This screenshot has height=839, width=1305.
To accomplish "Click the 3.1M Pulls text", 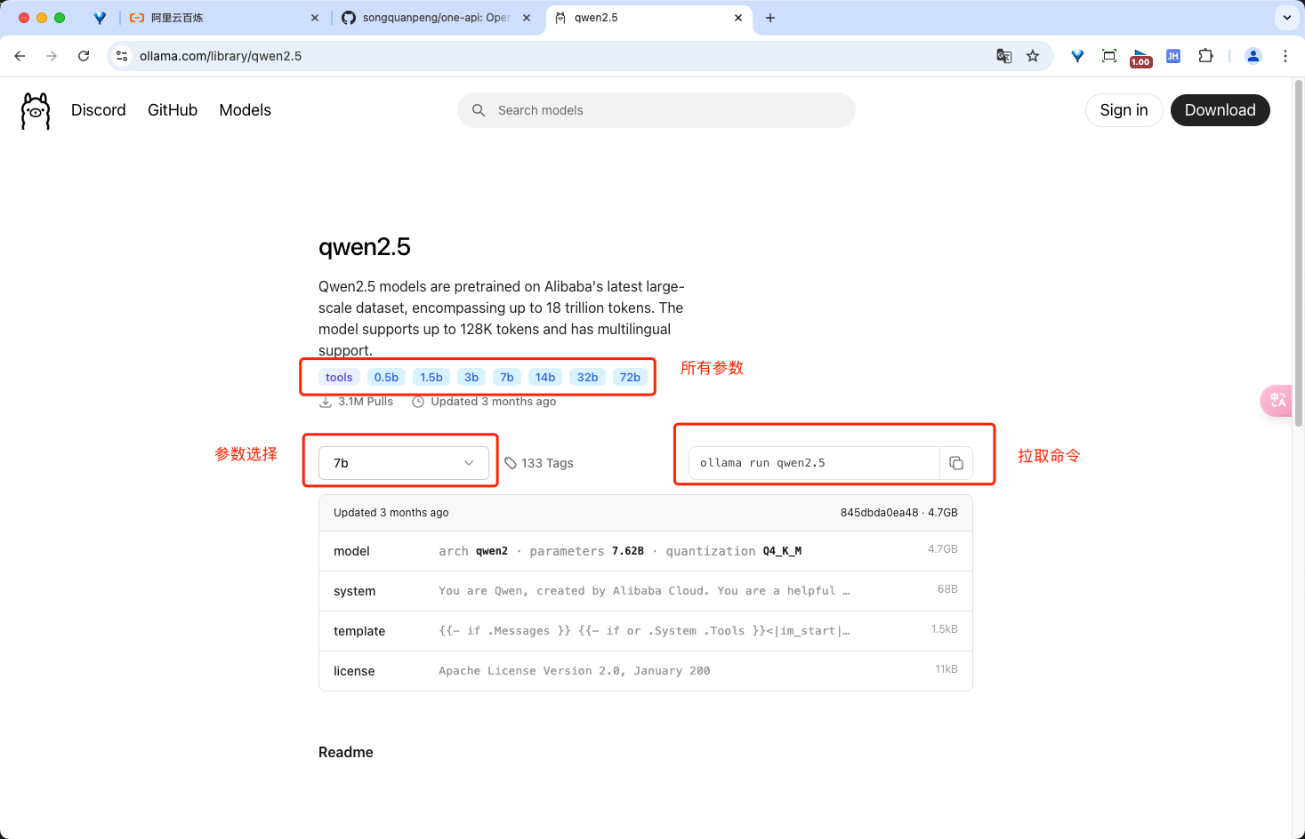I will pos(366,402).
